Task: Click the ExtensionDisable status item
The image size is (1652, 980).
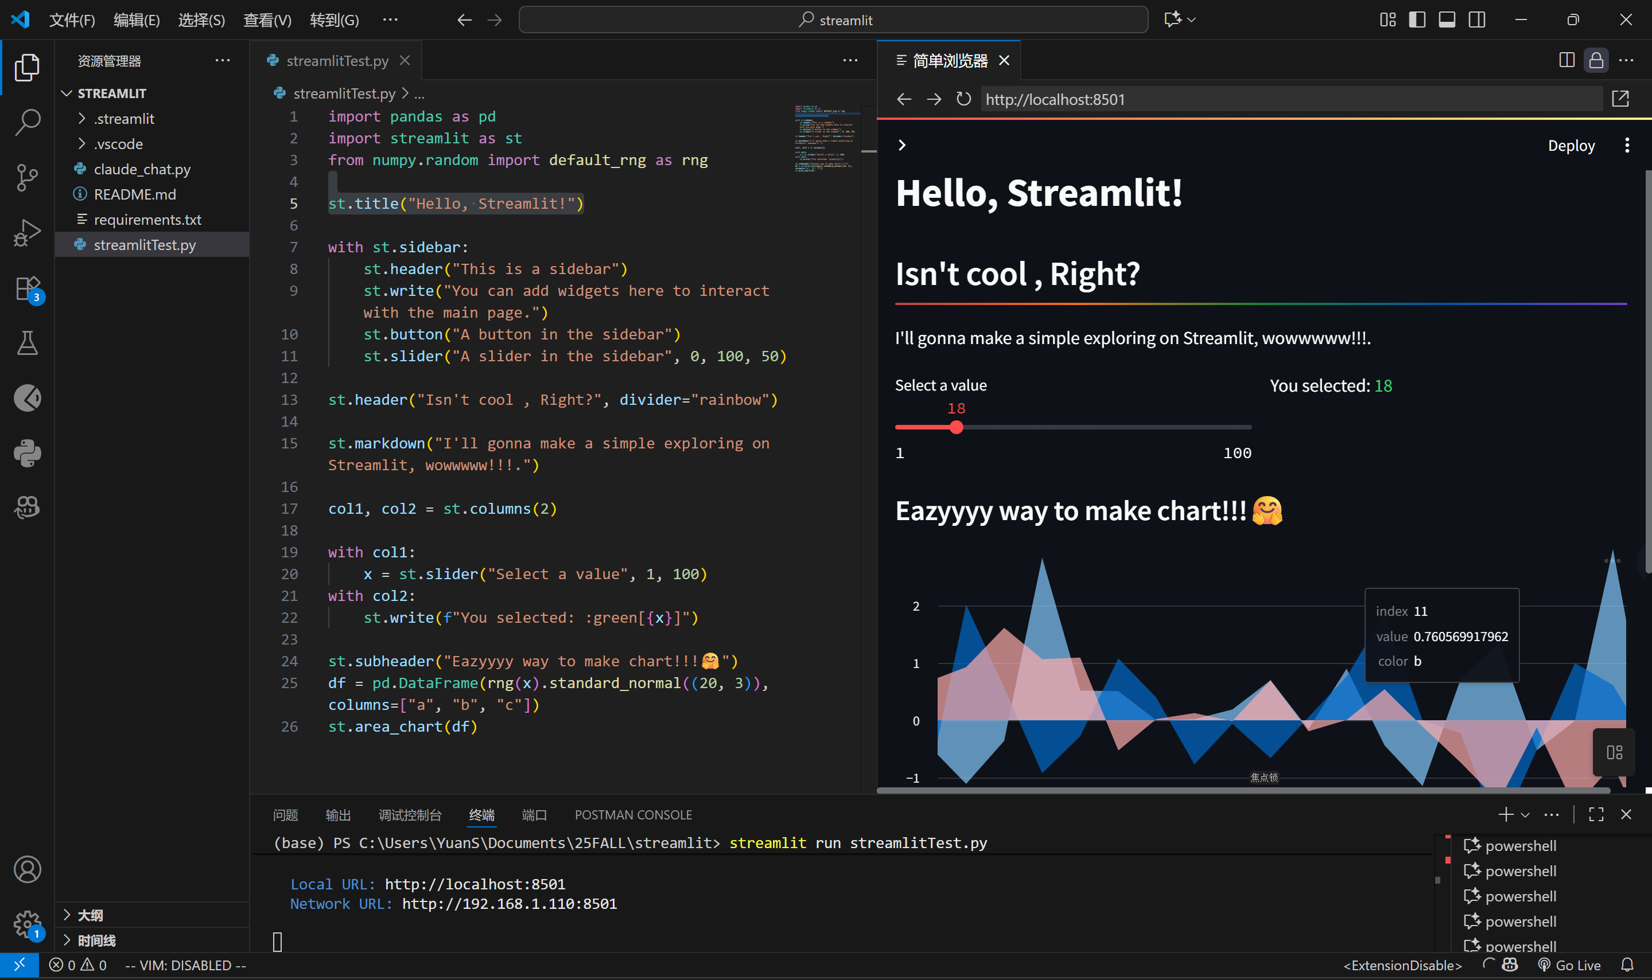Action: [1402, 965]
